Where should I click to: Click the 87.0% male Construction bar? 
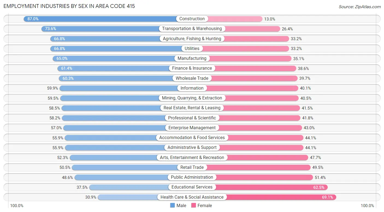[104, 19]
